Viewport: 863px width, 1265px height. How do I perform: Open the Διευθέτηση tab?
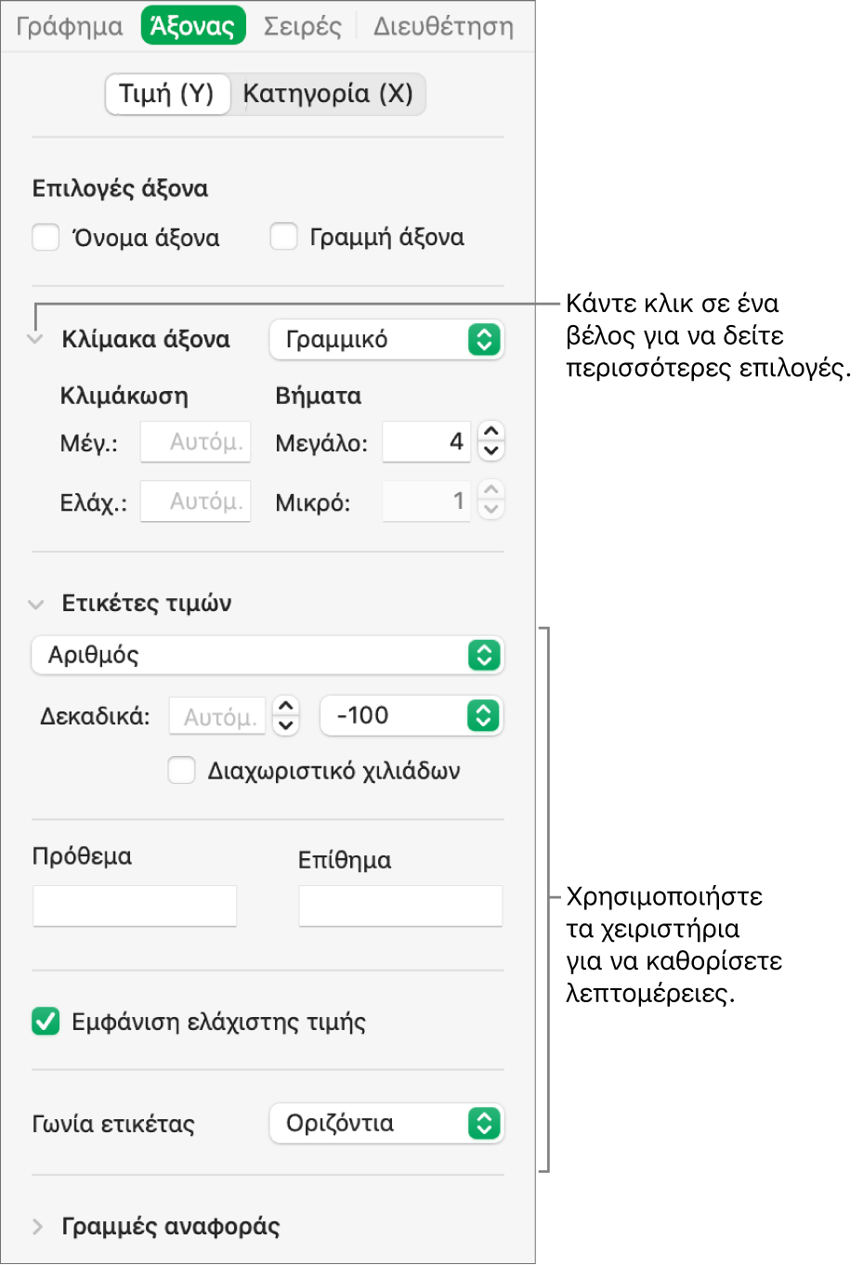(x=443, y=26)
